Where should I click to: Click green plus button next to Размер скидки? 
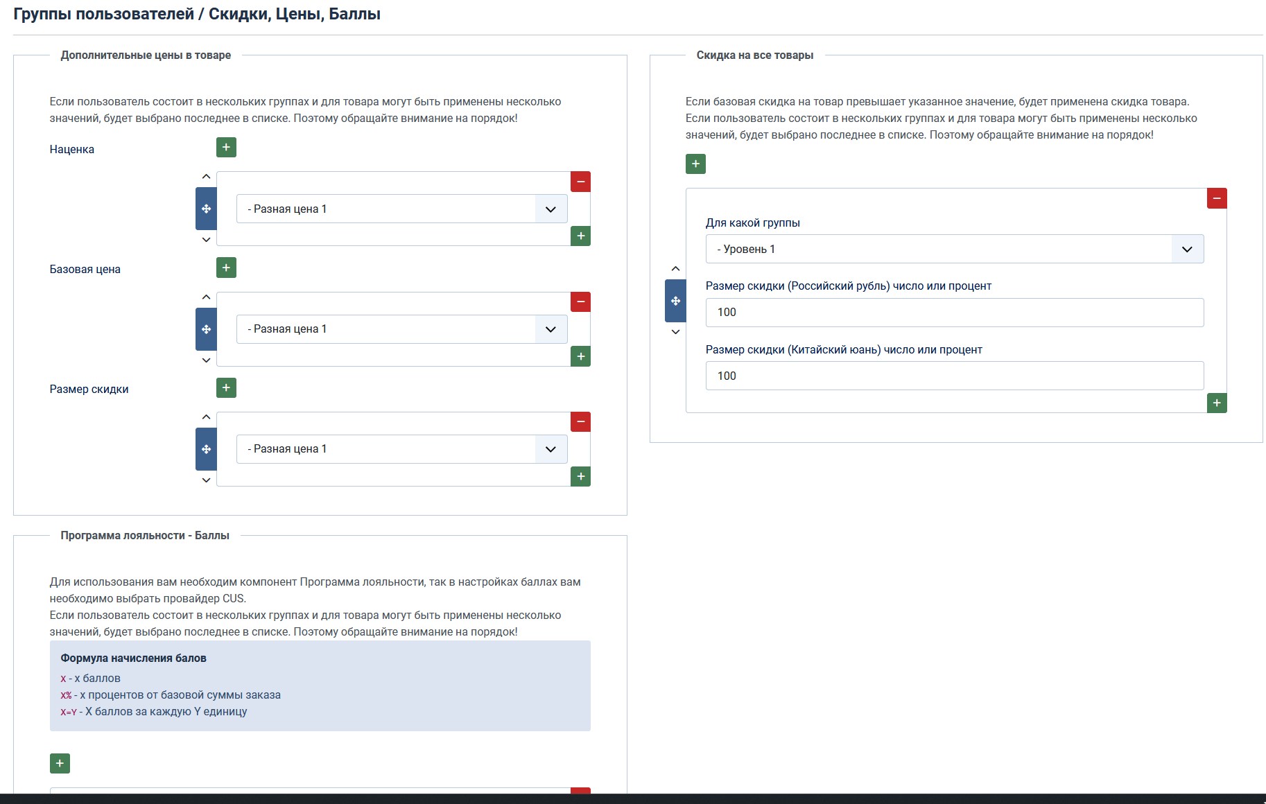coord(226,387)
